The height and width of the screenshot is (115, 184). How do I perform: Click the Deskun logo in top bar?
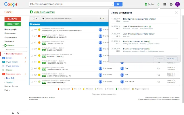pyautogui.click(x=150, y=4)
